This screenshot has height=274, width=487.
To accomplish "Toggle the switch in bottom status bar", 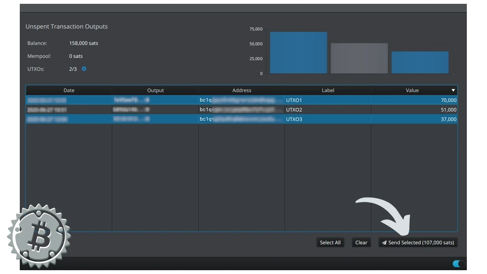I will point(458,264).
